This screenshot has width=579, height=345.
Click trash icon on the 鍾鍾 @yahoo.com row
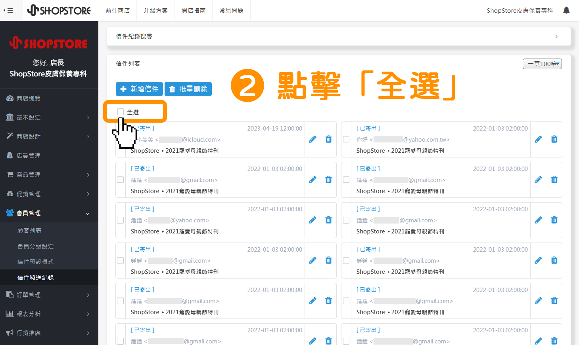(x=328, y=220)
